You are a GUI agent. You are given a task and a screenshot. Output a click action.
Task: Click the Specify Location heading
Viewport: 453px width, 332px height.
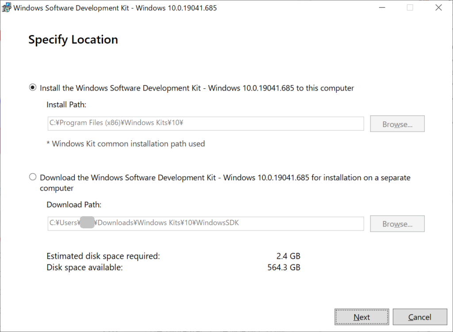coord(73,40)
